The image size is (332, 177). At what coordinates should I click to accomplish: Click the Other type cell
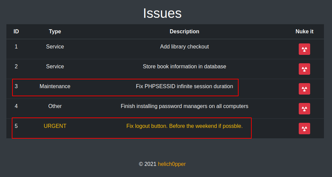(55, 106)
